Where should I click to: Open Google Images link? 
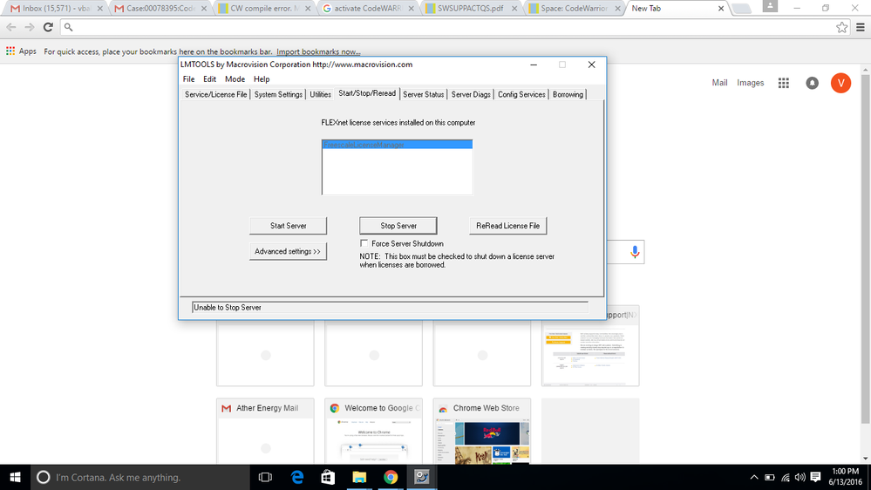tap(750, 83)
